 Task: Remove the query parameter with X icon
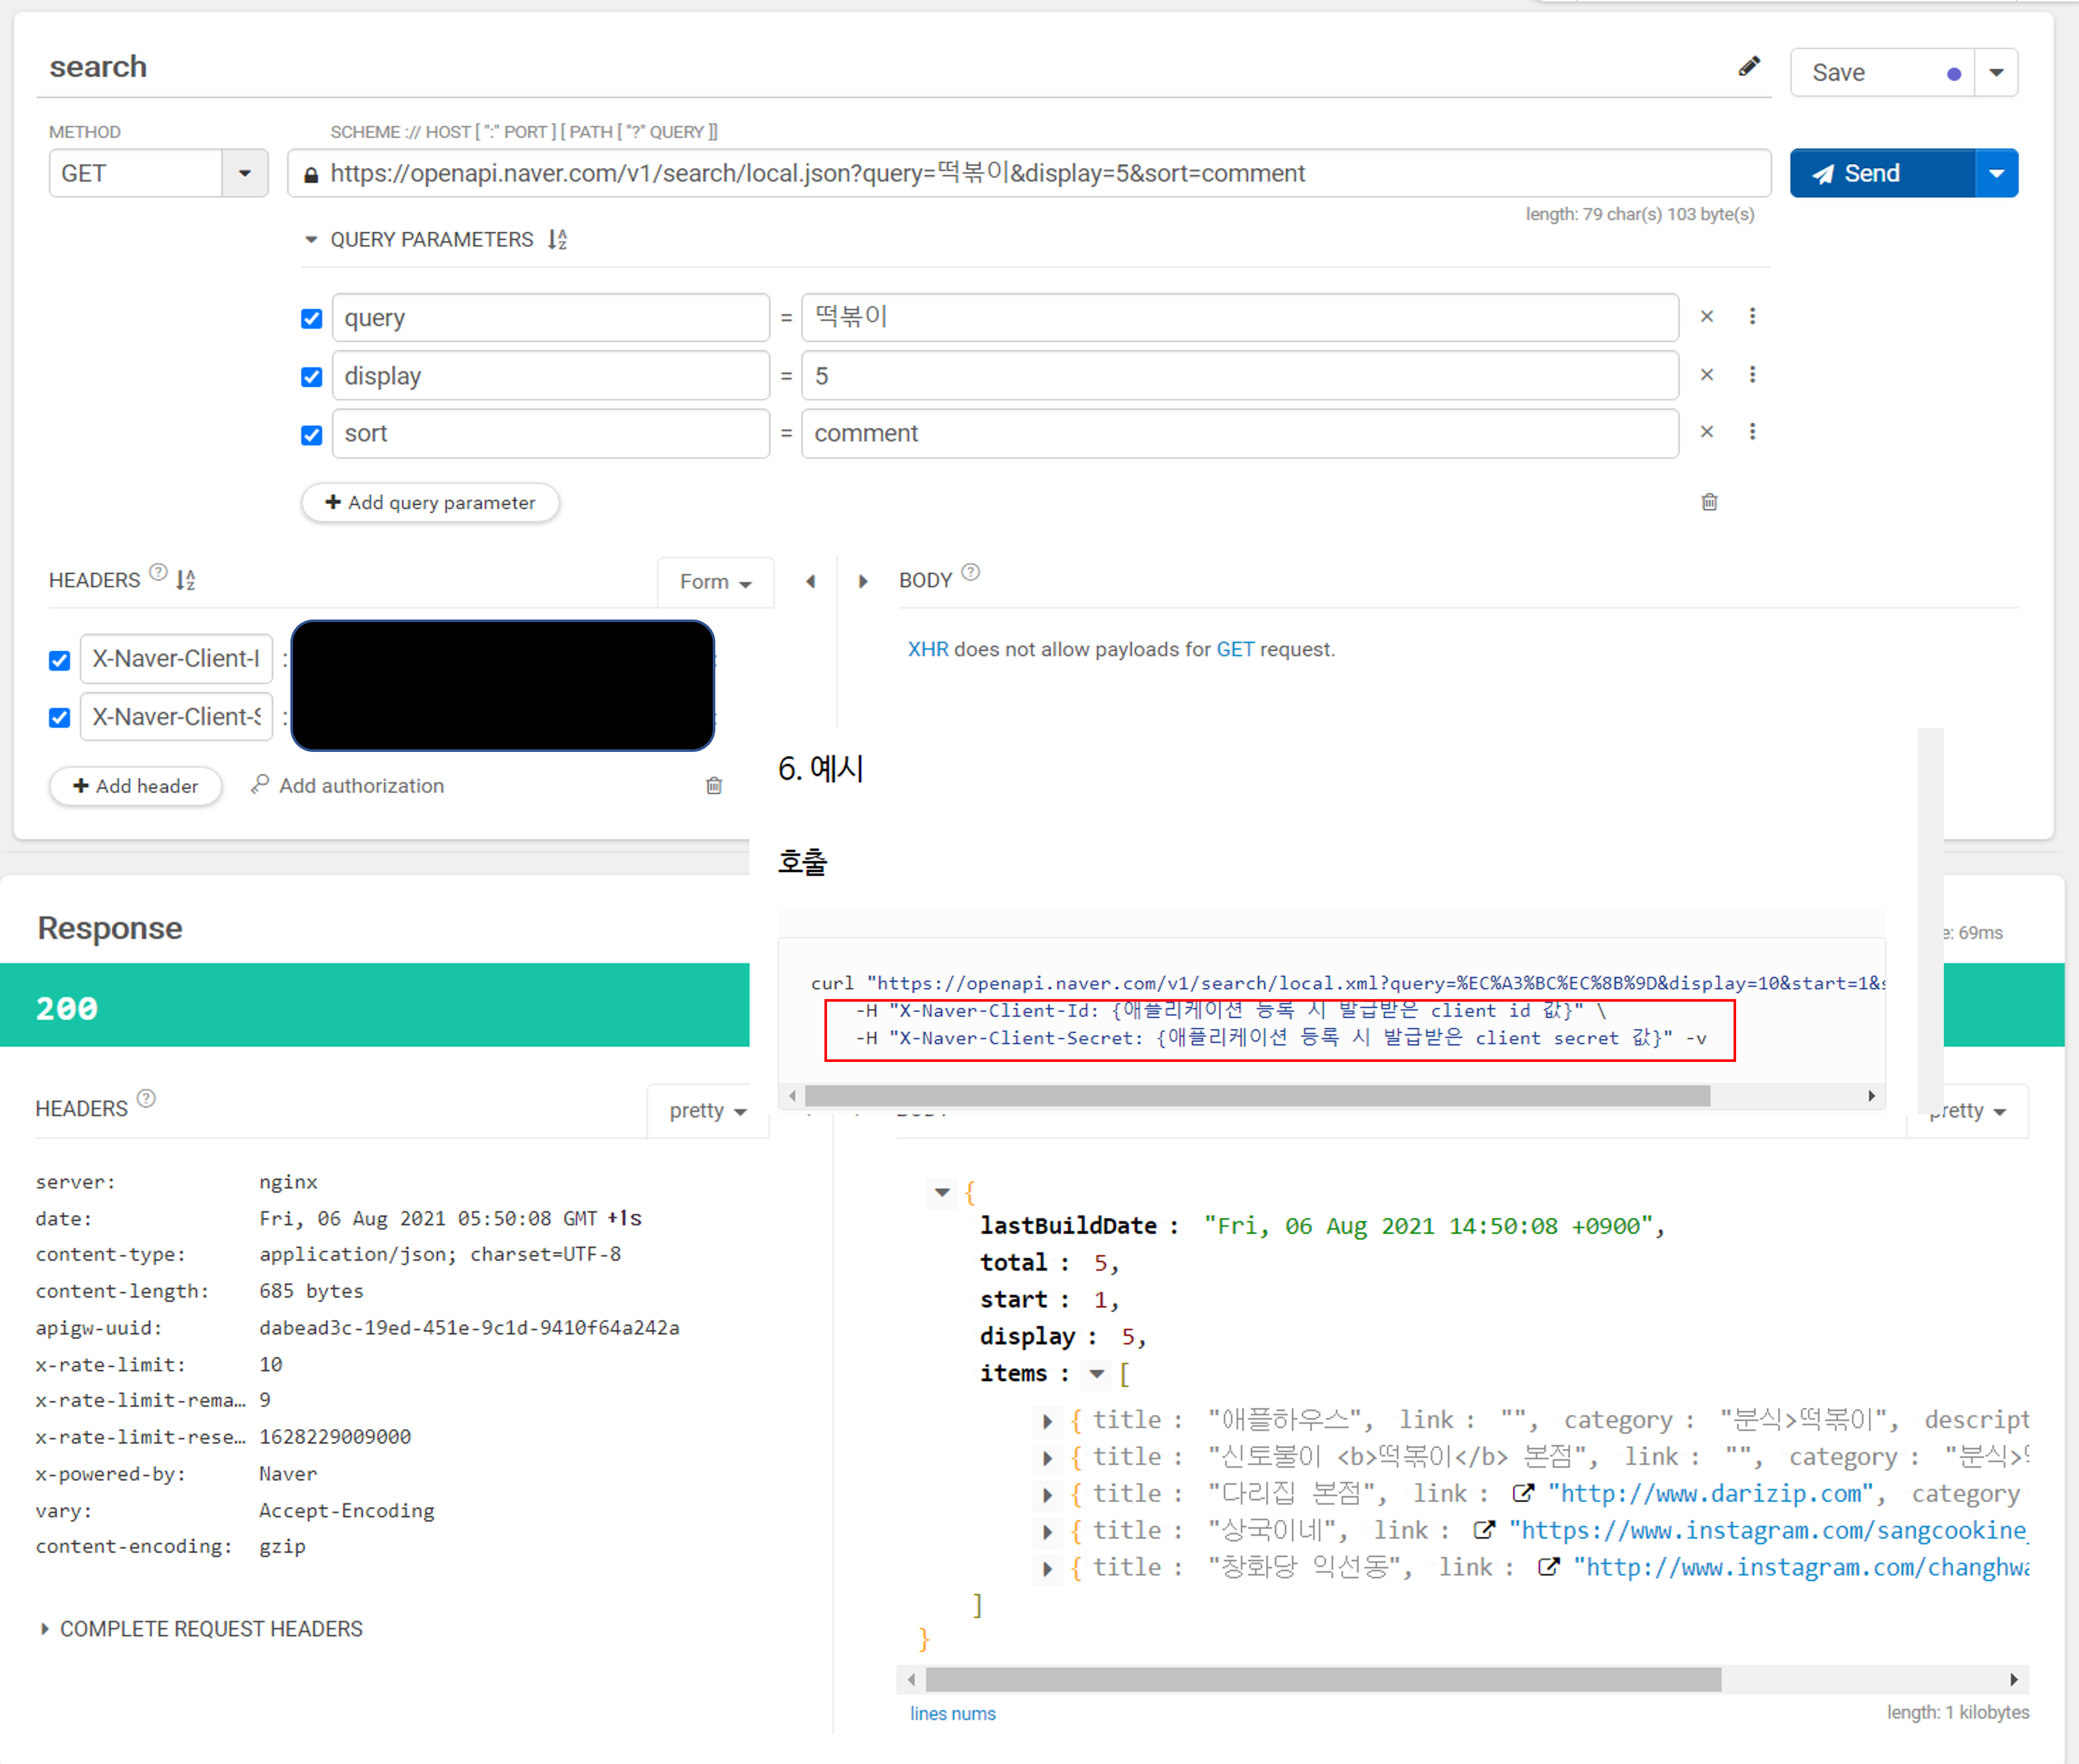1707,316
